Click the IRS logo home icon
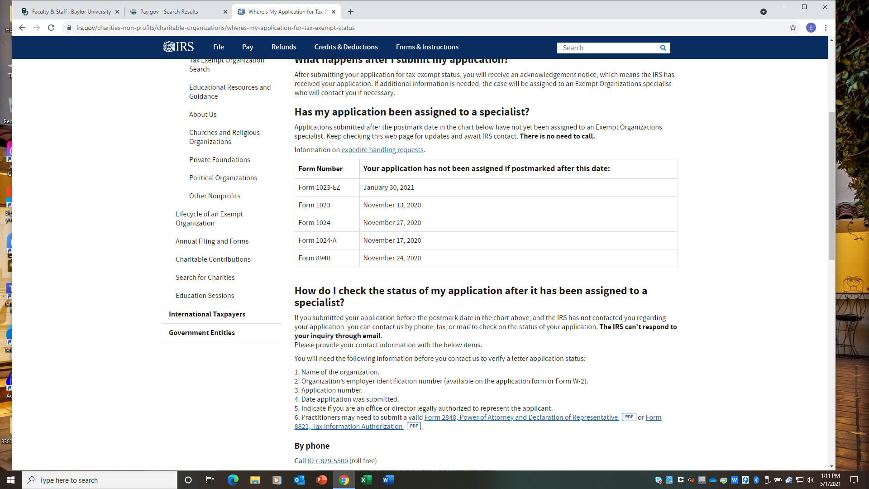 (178, 47)
